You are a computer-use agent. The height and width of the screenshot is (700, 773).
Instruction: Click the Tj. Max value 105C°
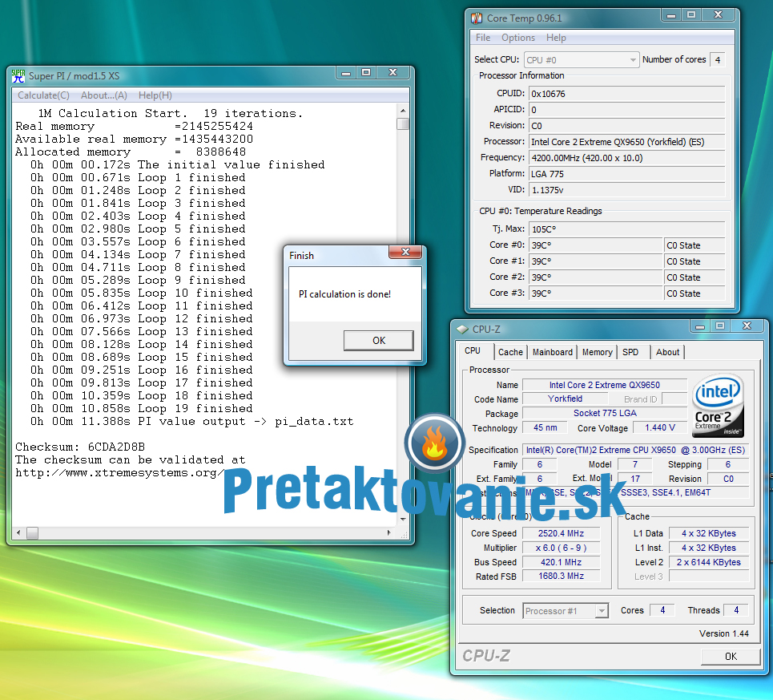click(626, 229)
